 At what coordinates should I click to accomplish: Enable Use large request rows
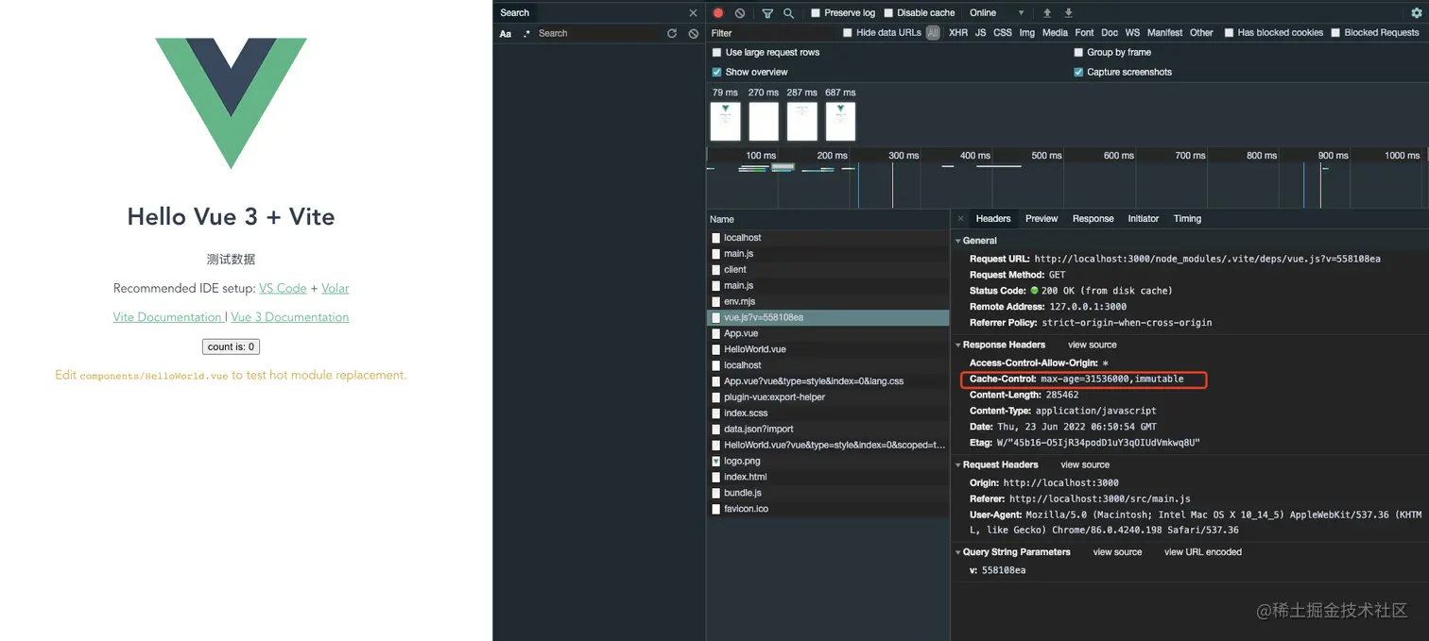[x=717, y=53]
